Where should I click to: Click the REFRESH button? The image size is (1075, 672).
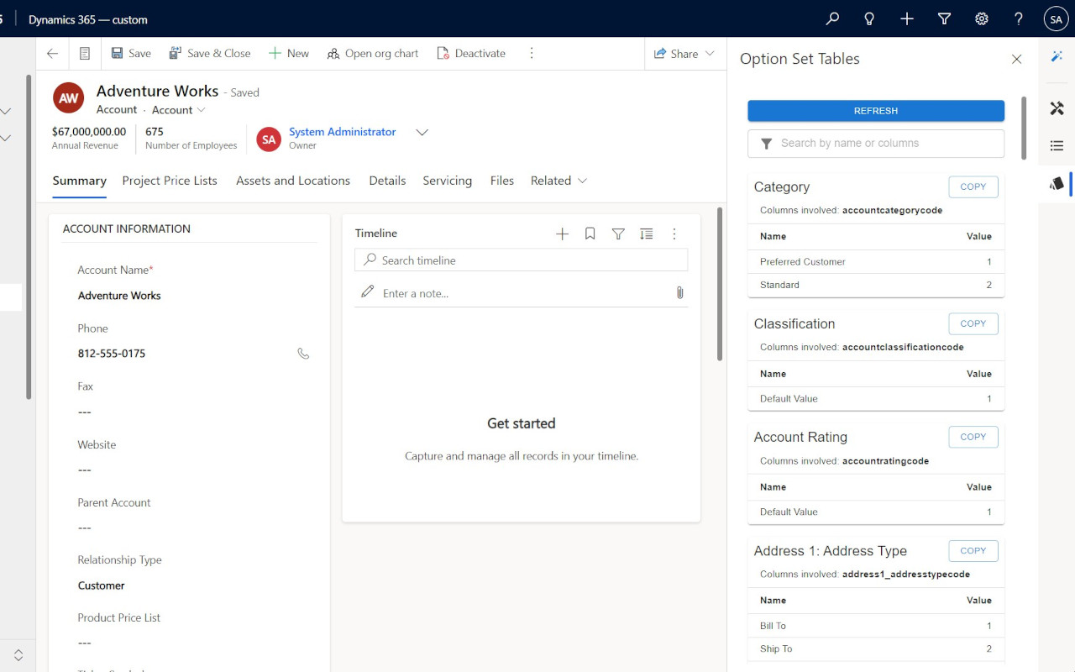876,111
